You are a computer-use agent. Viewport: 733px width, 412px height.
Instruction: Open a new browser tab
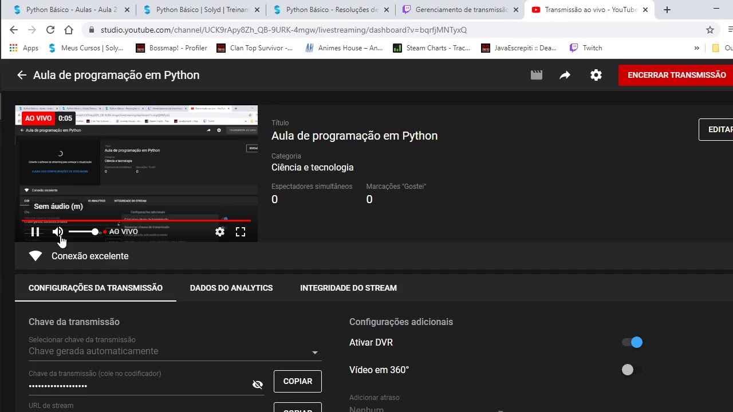tap(667, 10)
